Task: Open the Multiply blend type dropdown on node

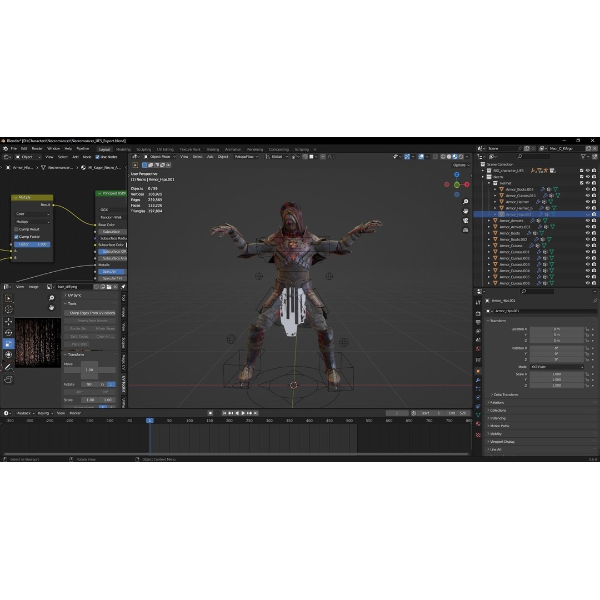Action: pos(33,222)
